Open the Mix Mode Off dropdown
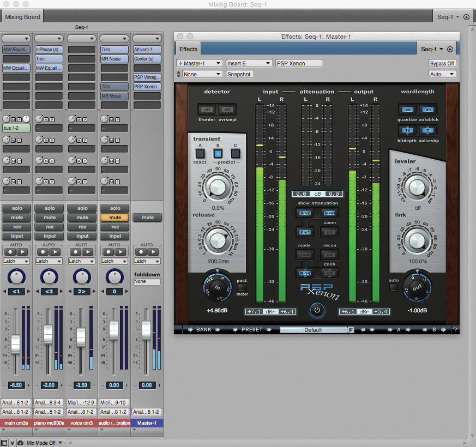Image resolution: width=476 pixels, height=447 pixels. tap(44, 443)
